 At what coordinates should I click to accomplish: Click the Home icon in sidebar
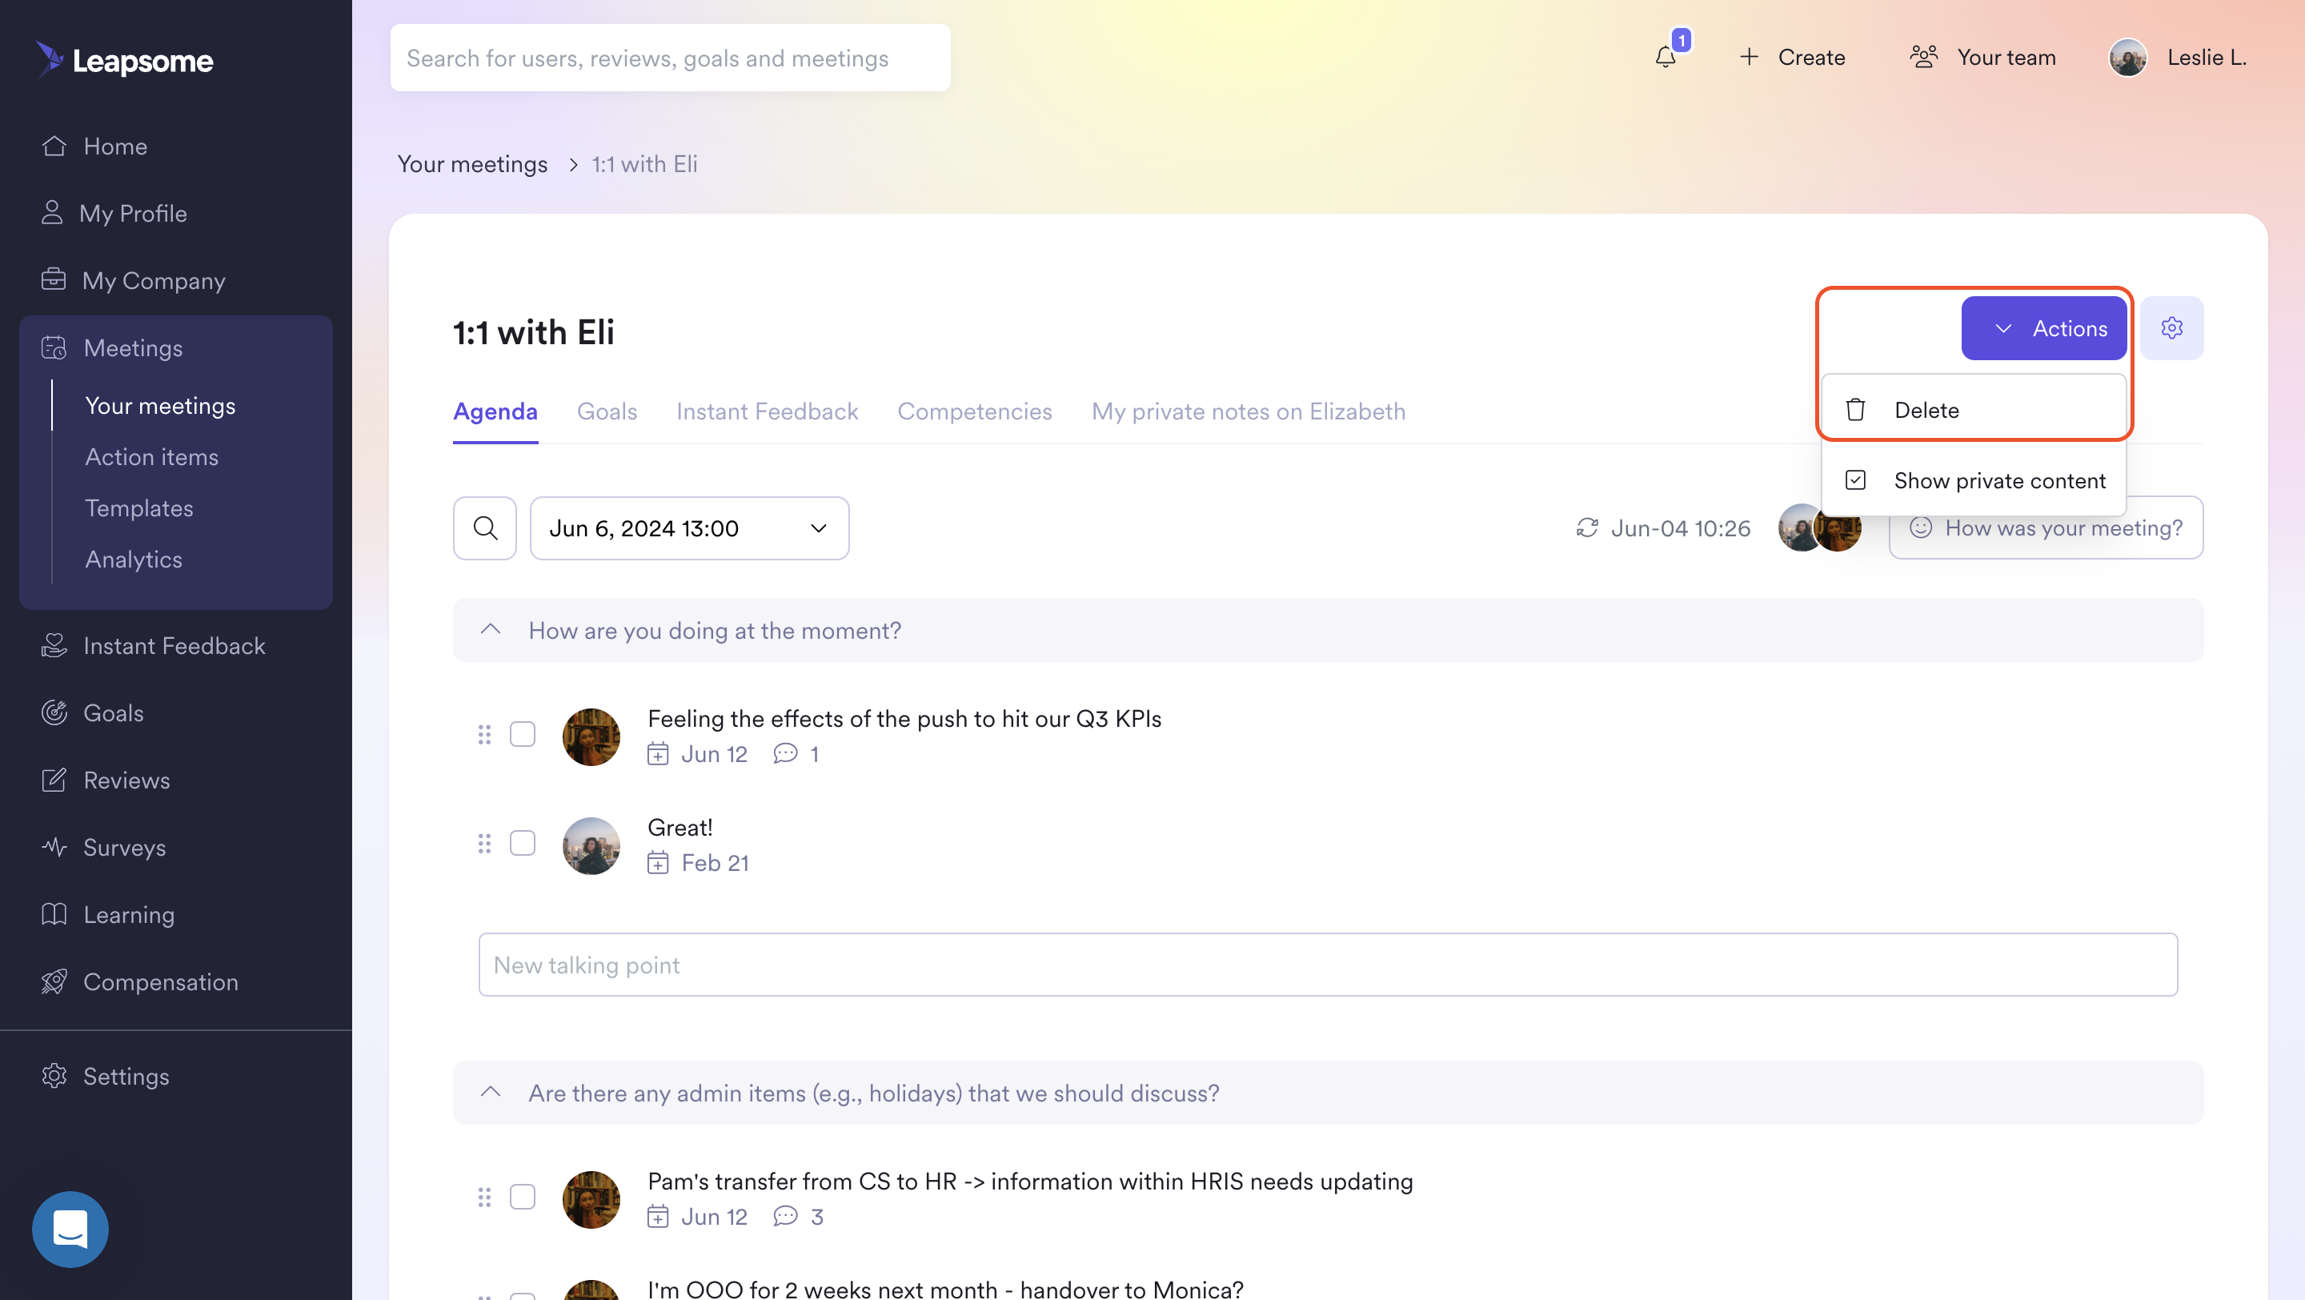(54, 146)
